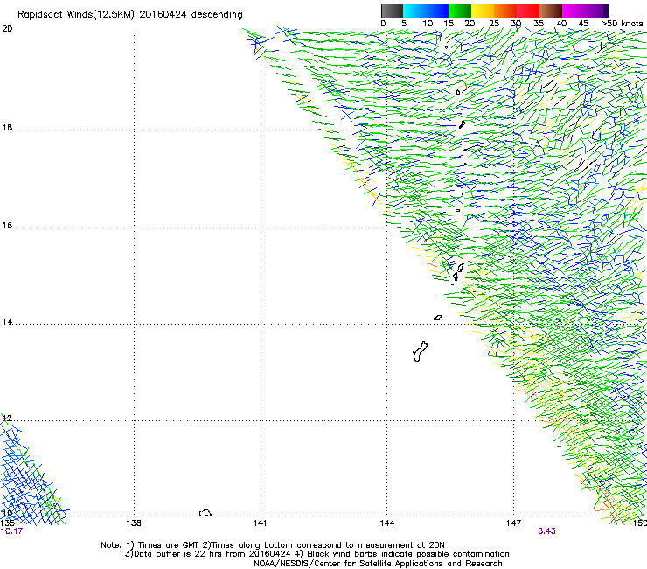Choose the orange 25–30 knots legend swatch
Screen dimensions: 647x569
coord(505,11)
